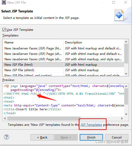
Task: Click 'JSP with html markup' description cell
Action: pos(93,65)
